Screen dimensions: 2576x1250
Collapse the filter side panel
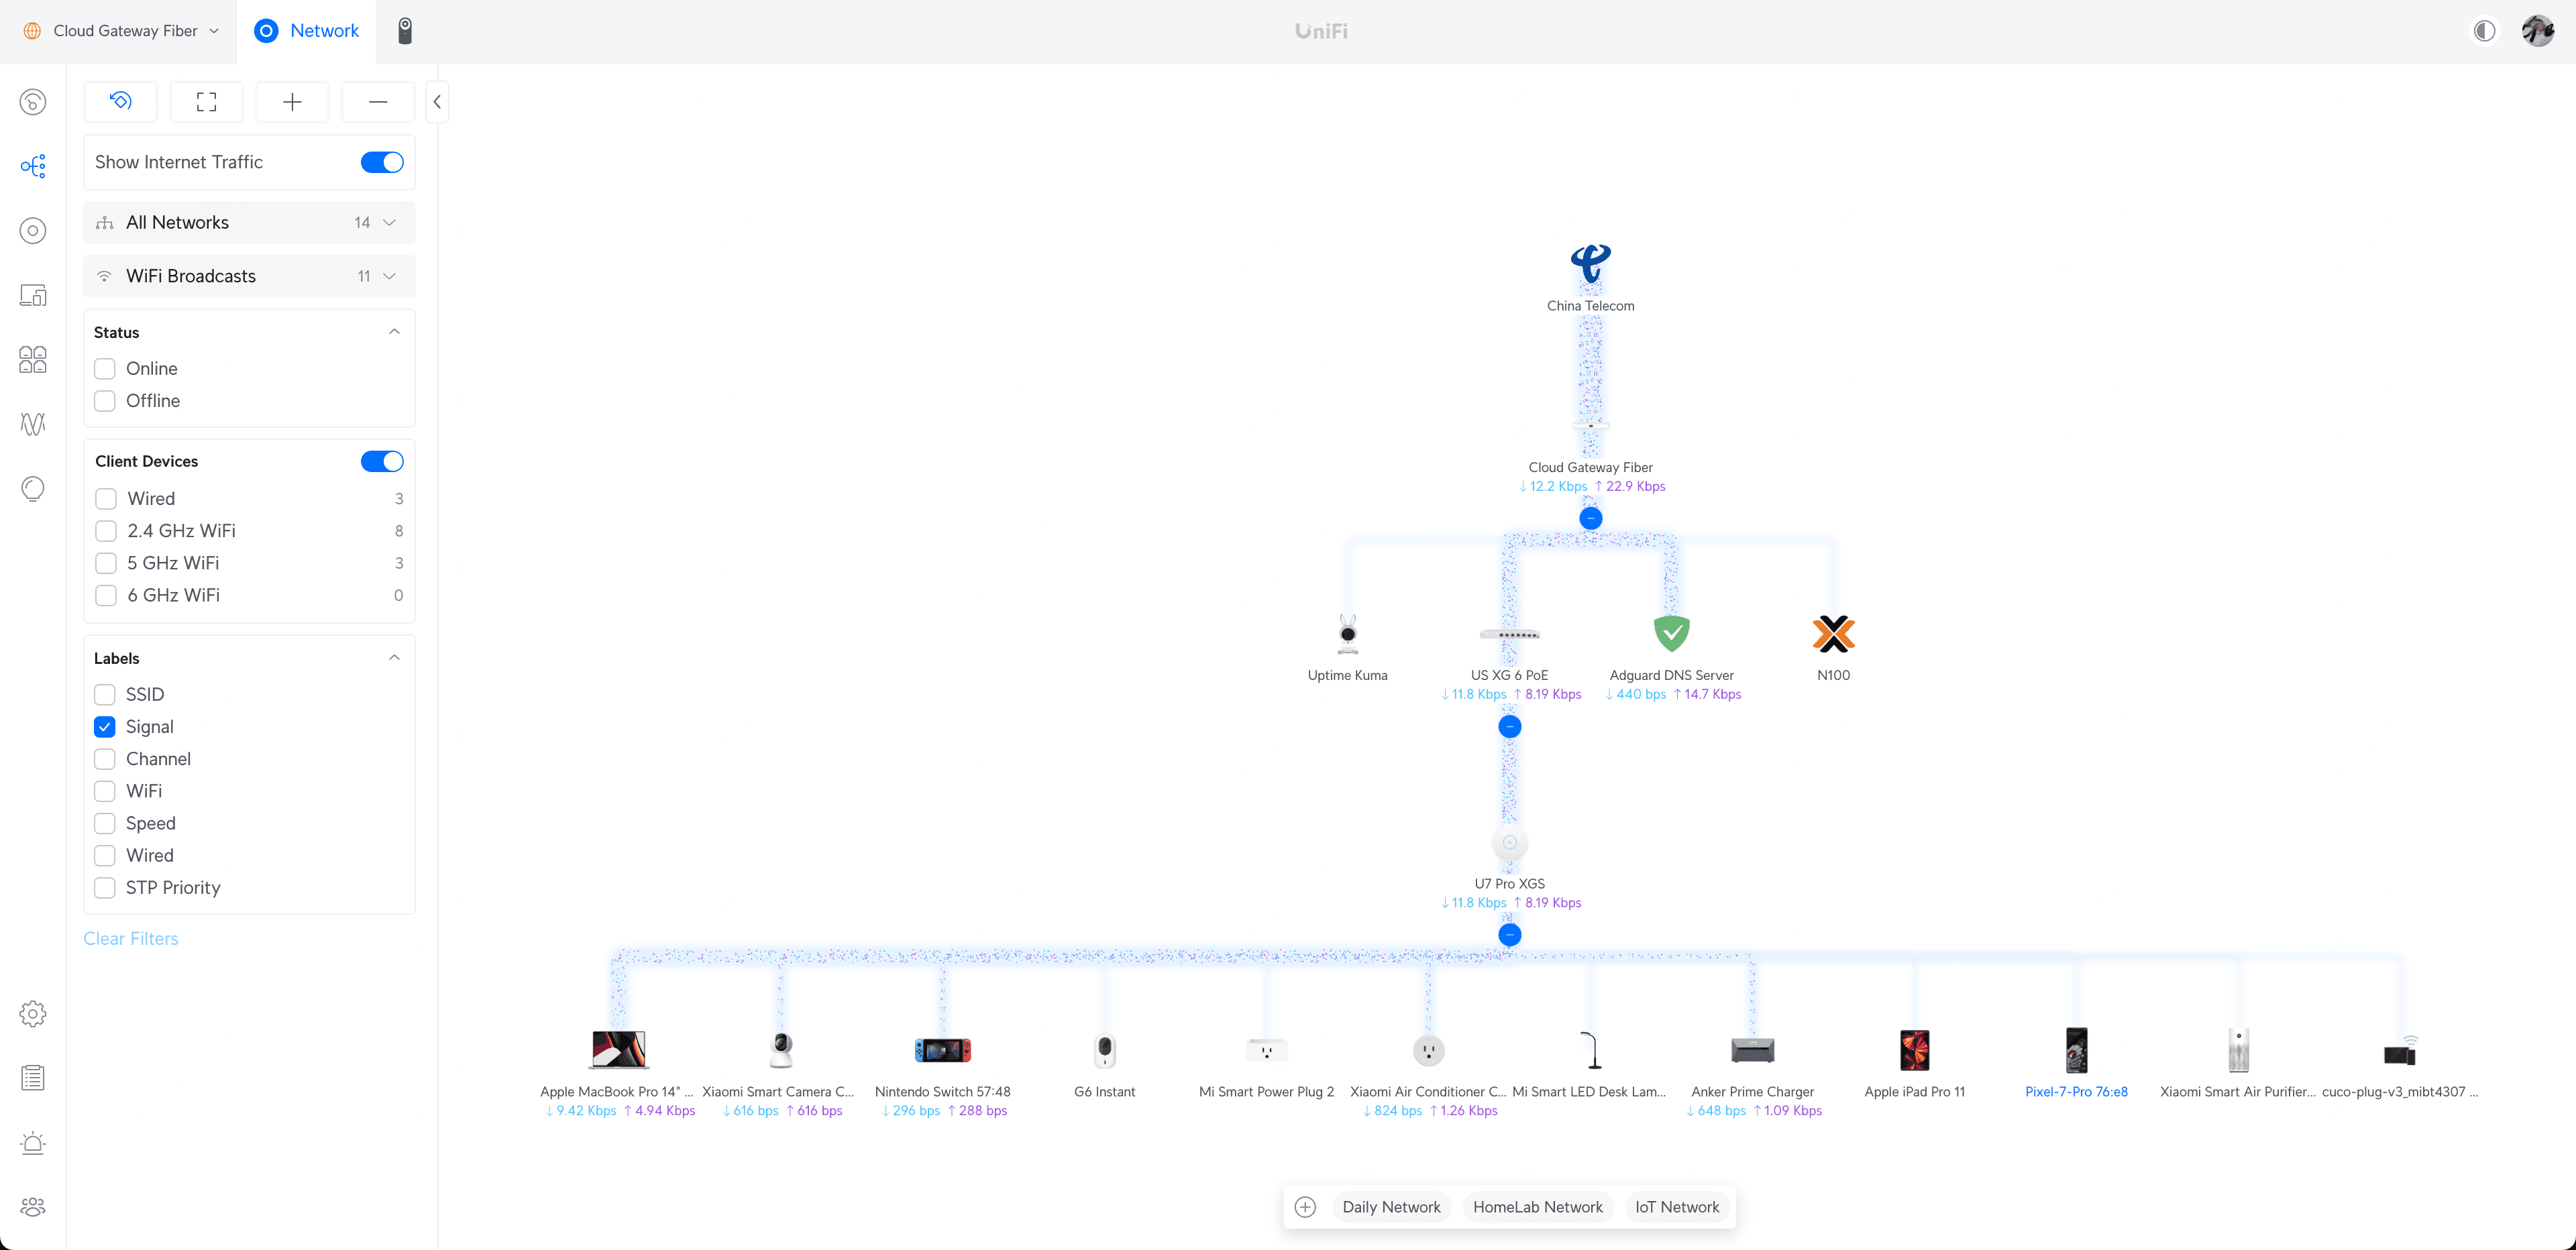pyautogui.click(x=437, y=102)
